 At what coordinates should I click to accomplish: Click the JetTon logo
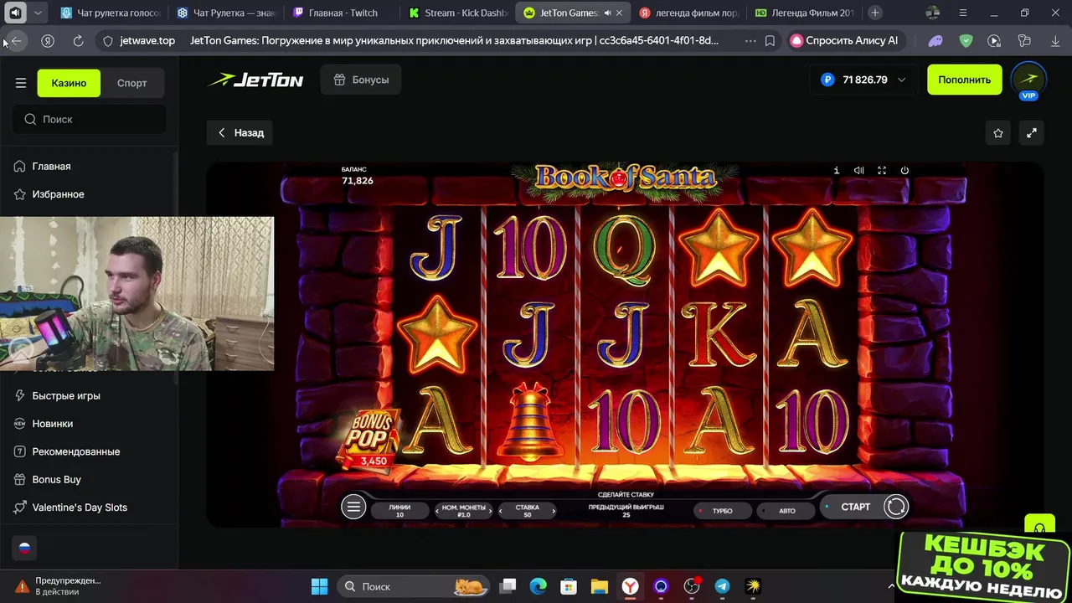(255, 80)
